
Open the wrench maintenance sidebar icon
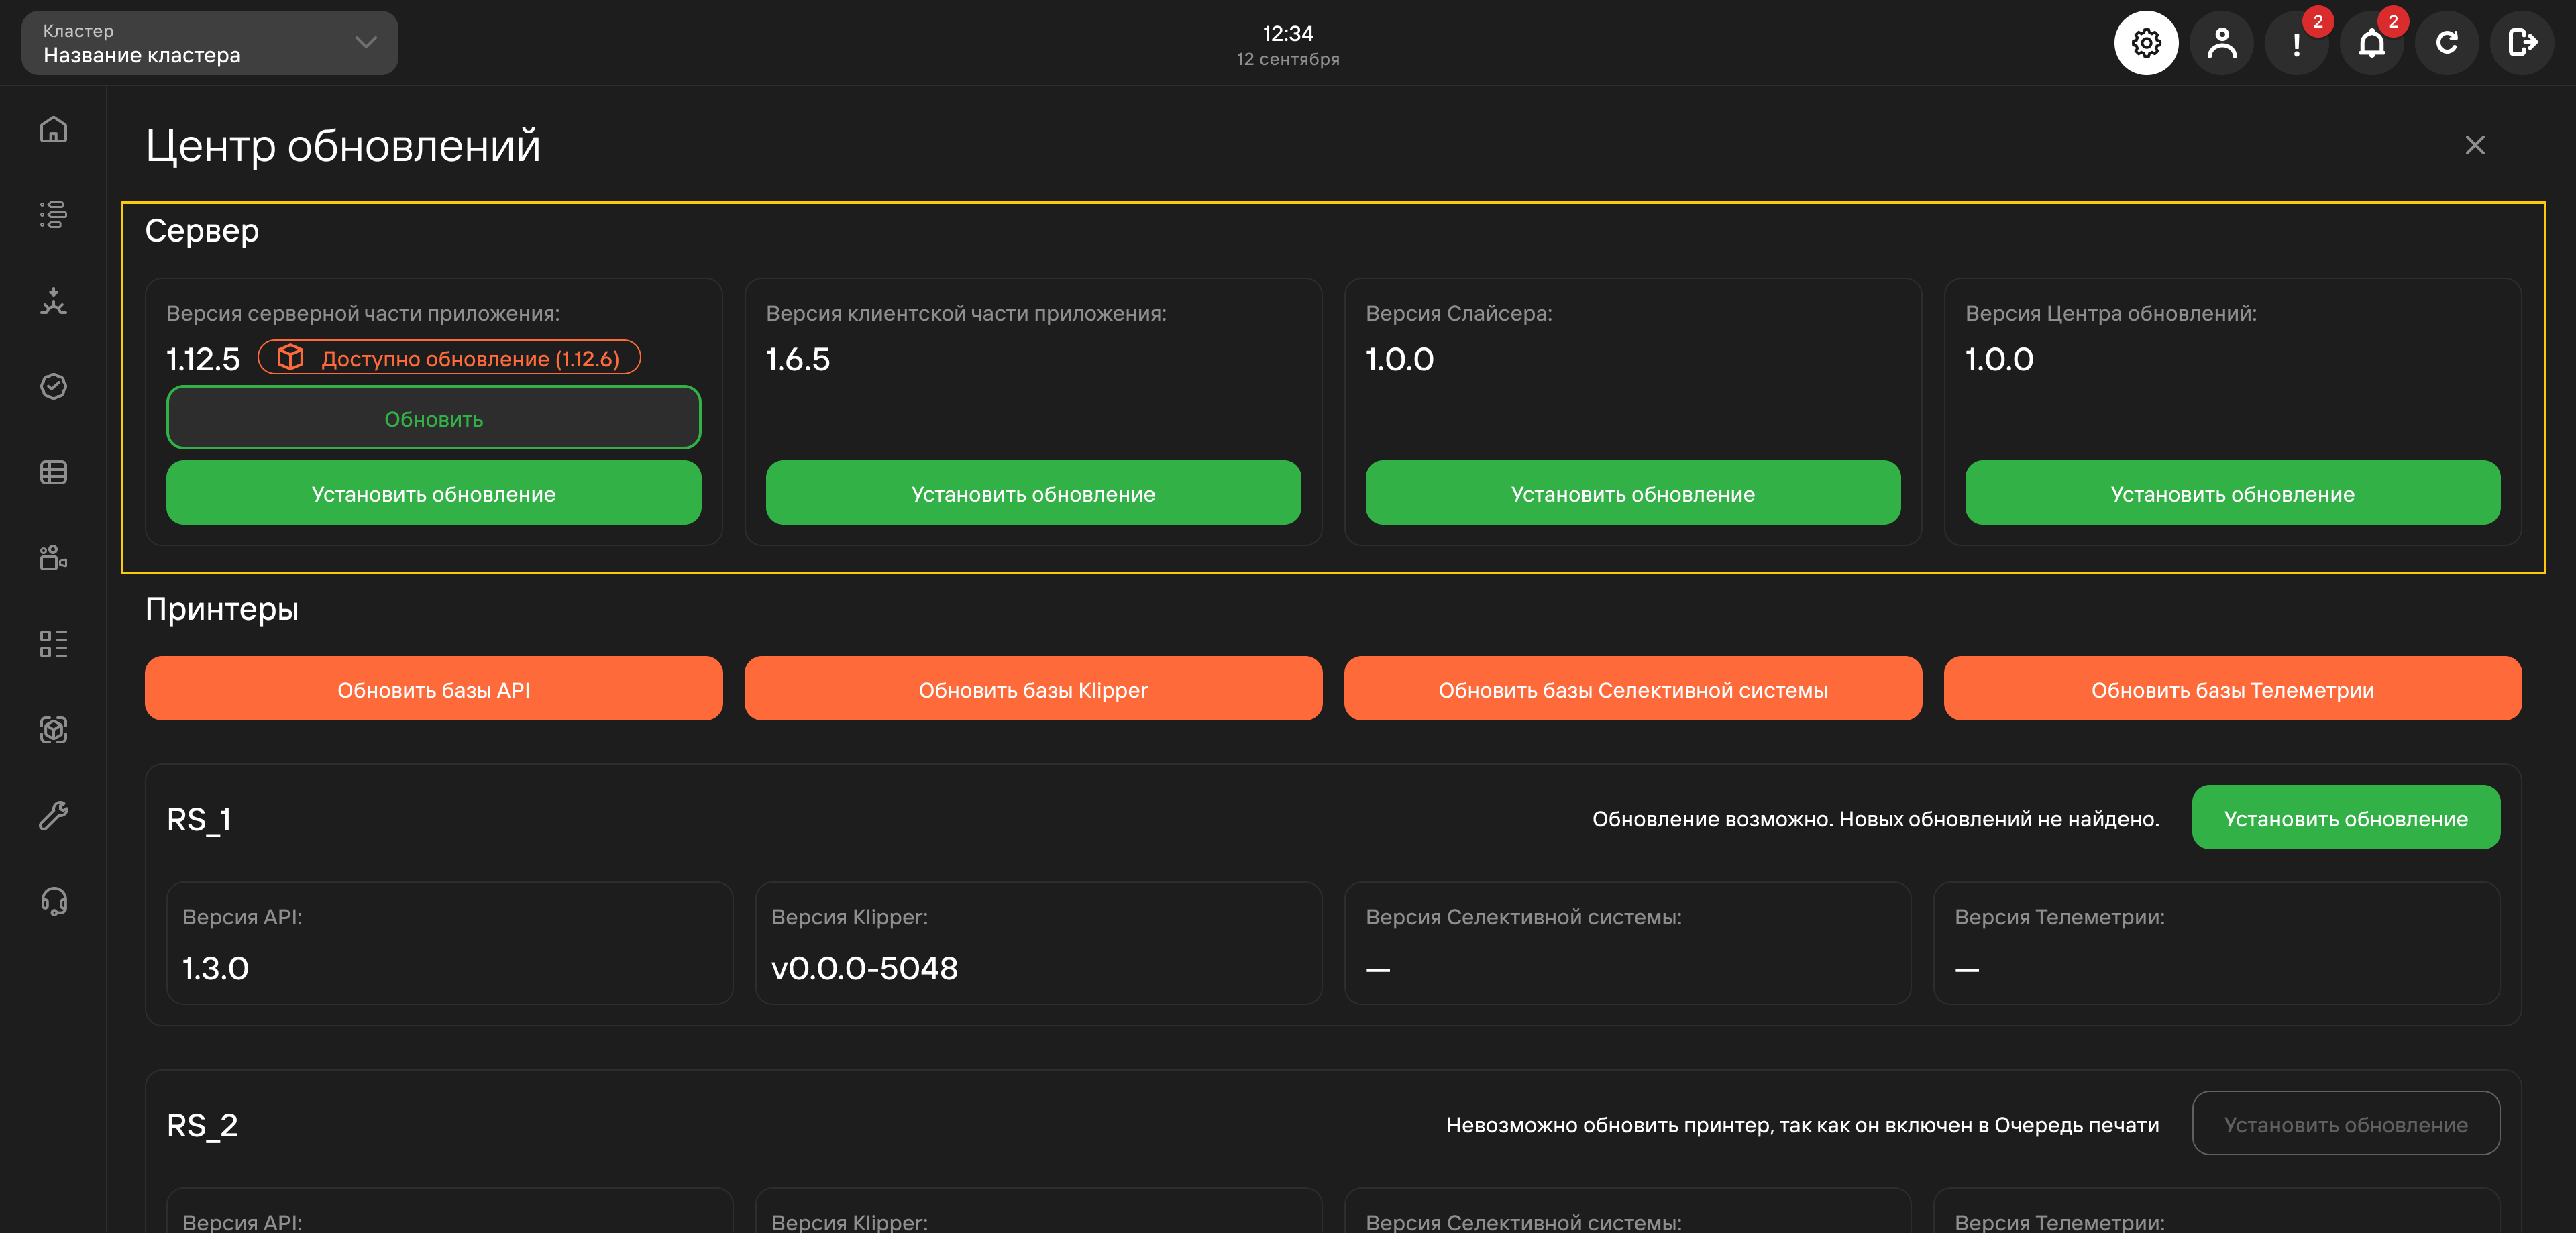pyautogui.click(x=54, y=816)
